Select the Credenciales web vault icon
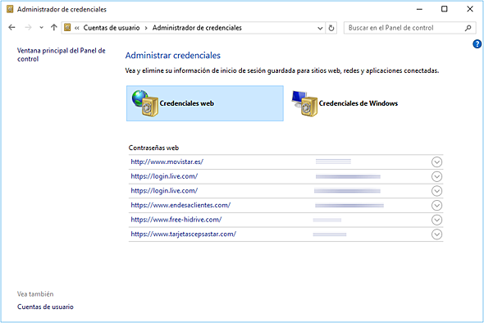Image resolution: width=484 pixels, height=323 pixels. pyautogui.click(x=144, y=103)
